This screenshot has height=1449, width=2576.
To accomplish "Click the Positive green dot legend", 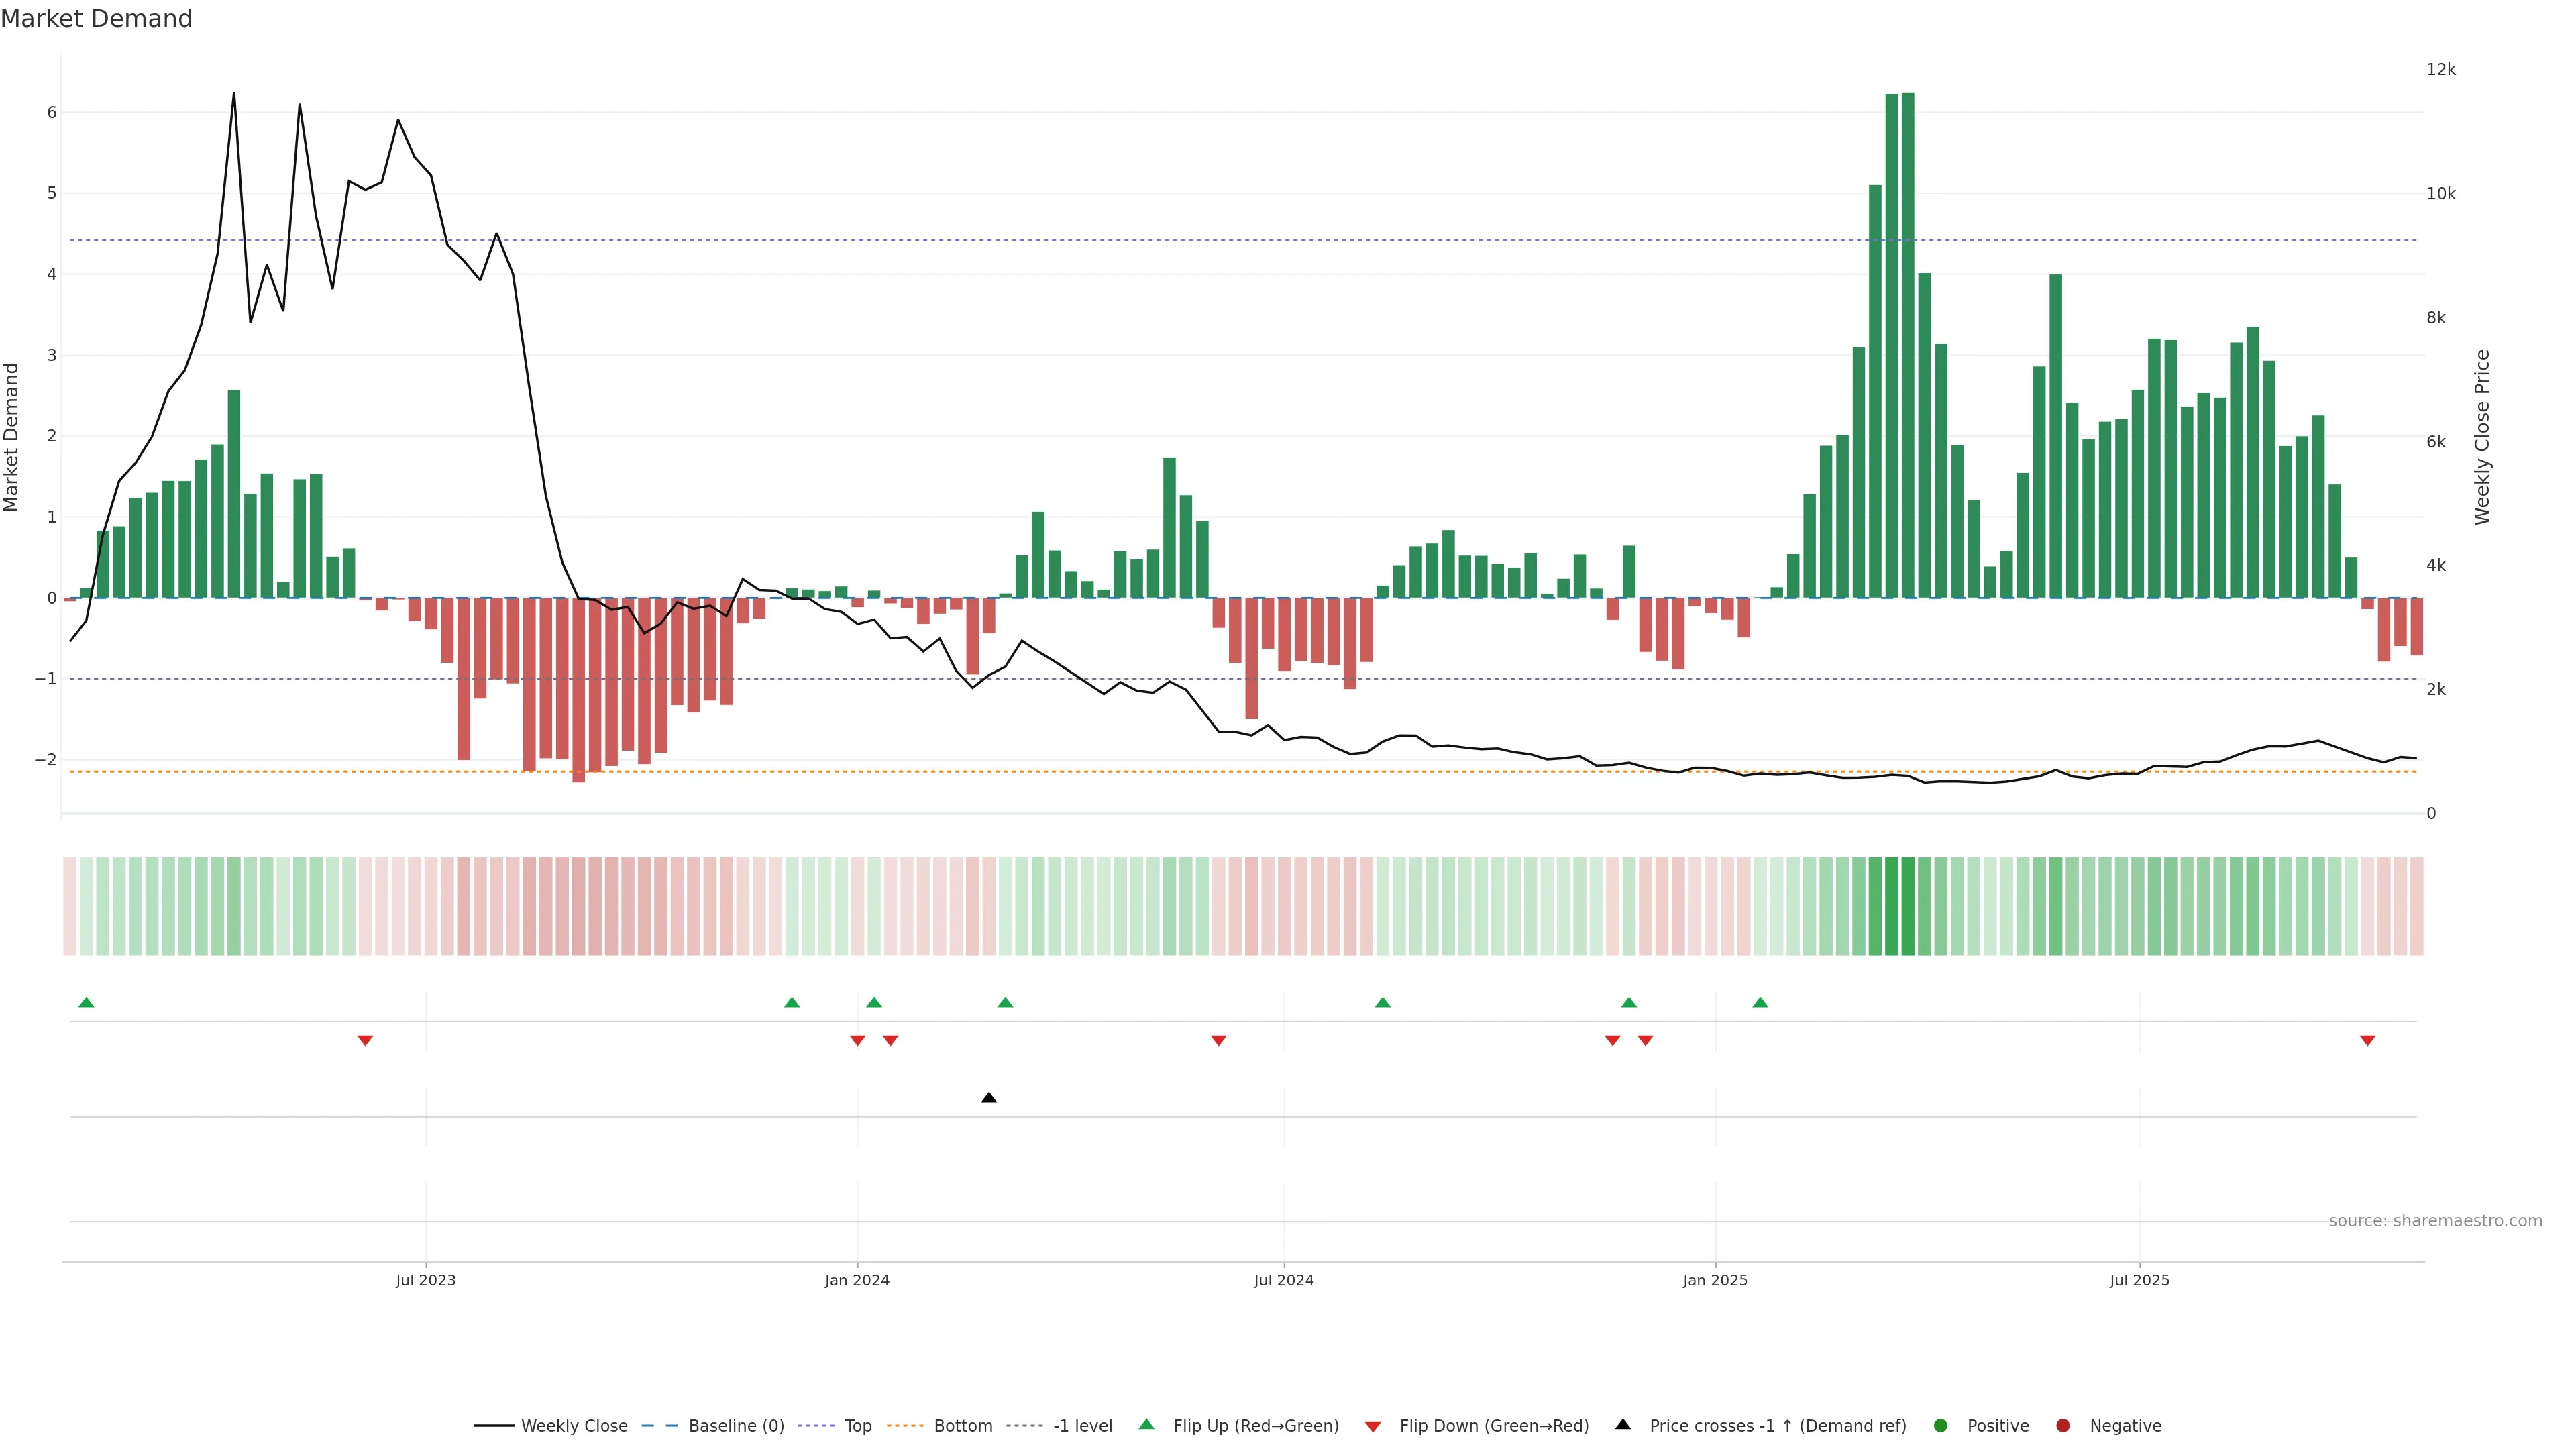I will (1941, 1426).
